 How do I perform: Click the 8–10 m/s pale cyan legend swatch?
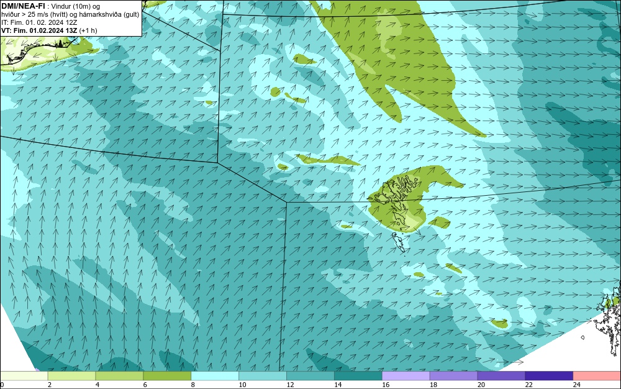pos(215,375)
